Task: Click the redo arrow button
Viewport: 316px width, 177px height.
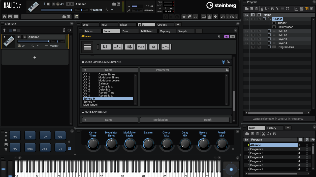Action: 232,17
